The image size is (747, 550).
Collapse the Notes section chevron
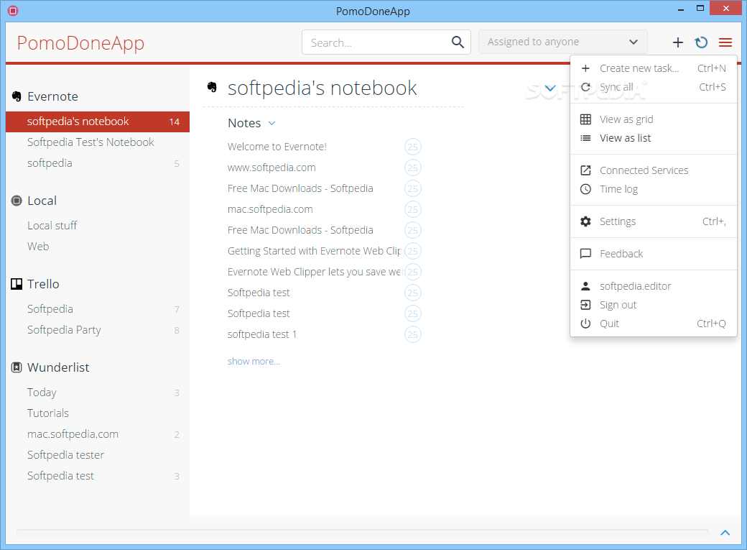272,123
